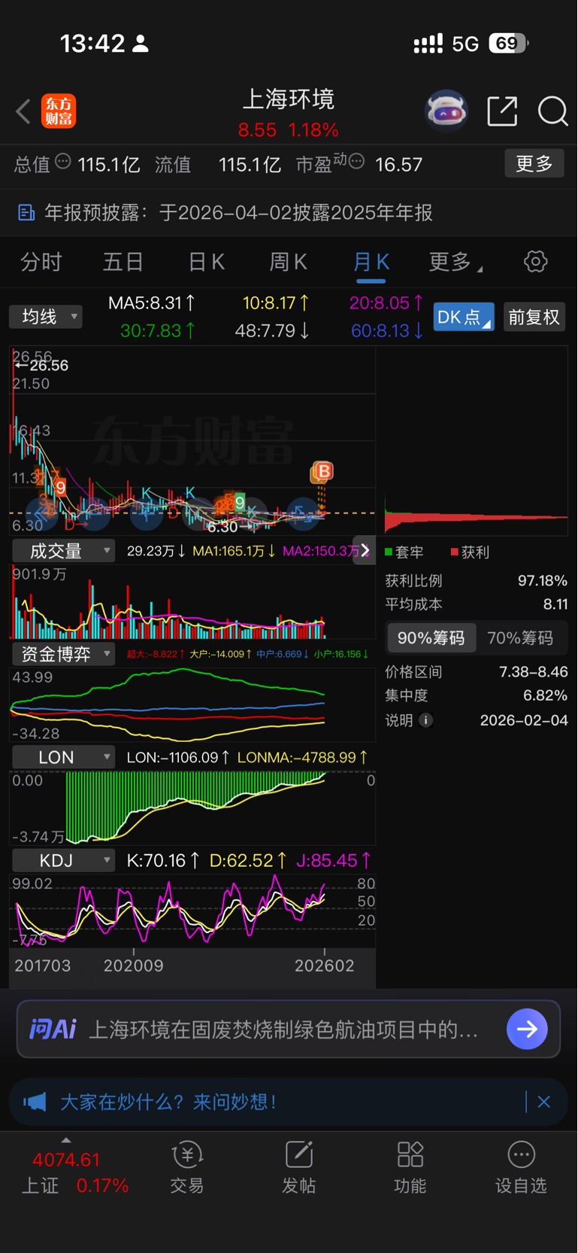Screen dimensions: 578x1253
Task: Tap the 总值 115.1亿 stat
Action: click(77, 164)
